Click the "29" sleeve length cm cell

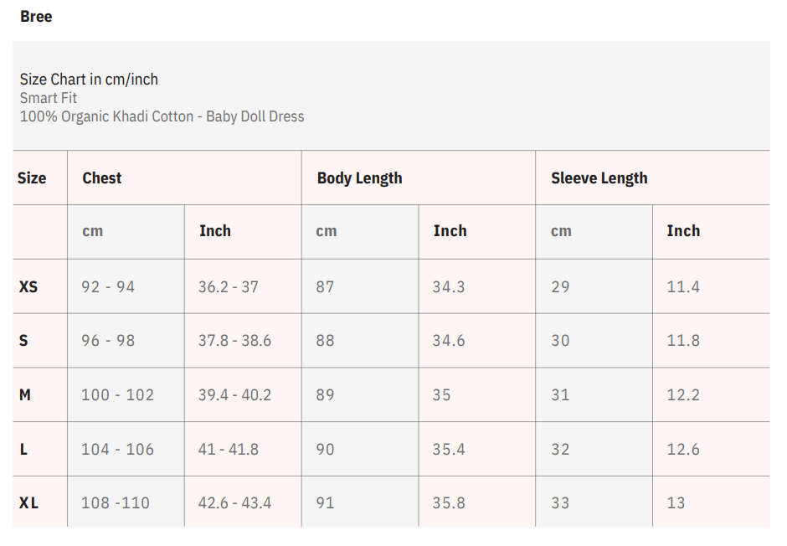(x=560, y=286)
